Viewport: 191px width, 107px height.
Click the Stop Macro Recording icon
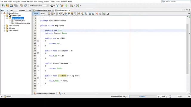[100, 14]
